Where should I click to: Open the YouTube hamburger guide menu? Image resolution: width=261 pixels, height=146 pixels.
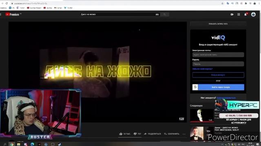click(1, 15)
